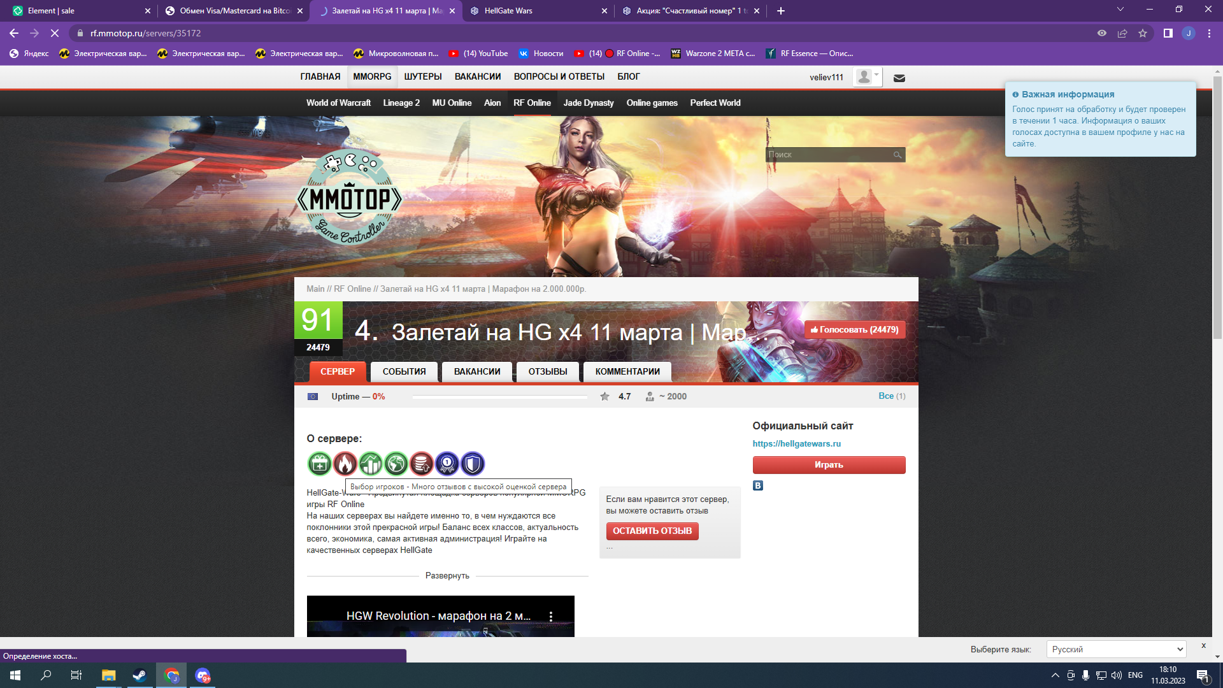Viewport: 1223px width, 688px height.
Task: Open the YouTube bookmark
Action: pos(478,54)
